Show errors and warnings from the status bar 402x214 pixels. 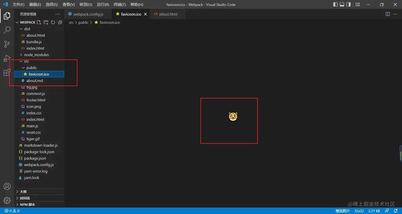(x=12, y=211)
